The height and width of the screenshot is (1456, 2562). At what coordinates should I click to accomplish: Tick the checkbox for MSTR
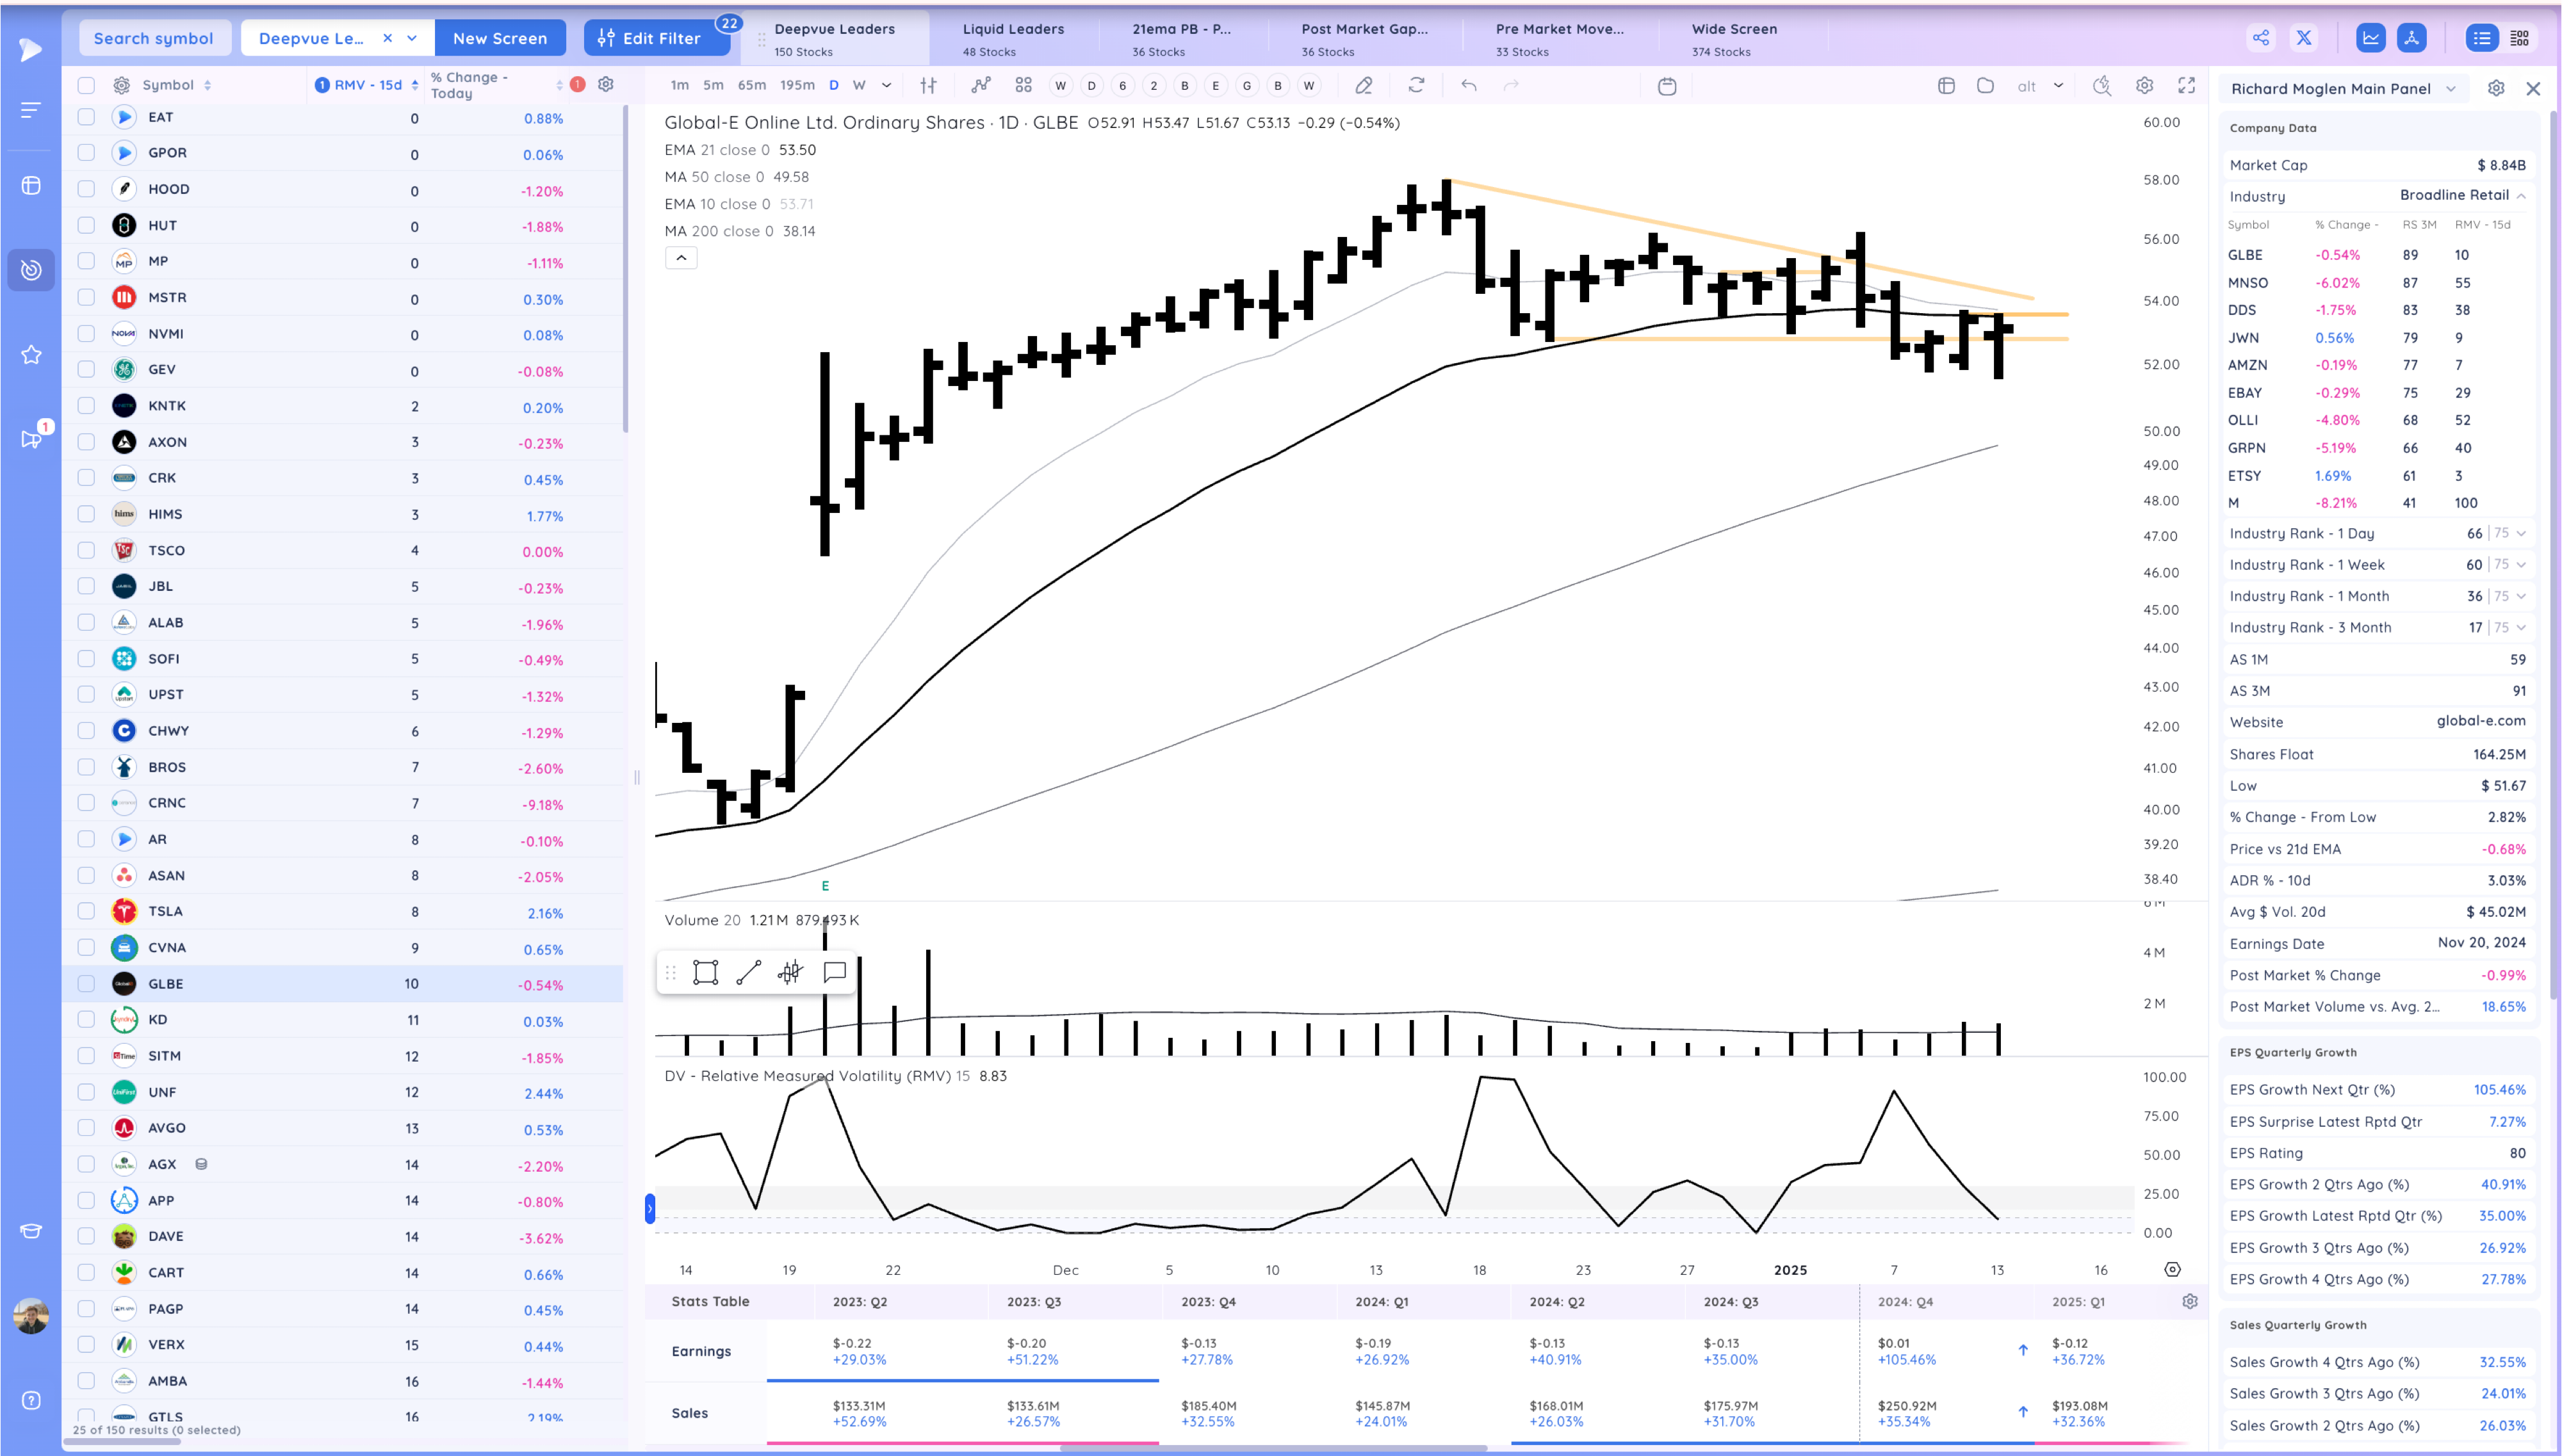[86, 297]
